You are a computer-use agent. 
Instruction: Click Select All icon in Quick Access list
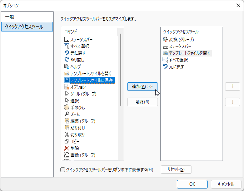165,60
